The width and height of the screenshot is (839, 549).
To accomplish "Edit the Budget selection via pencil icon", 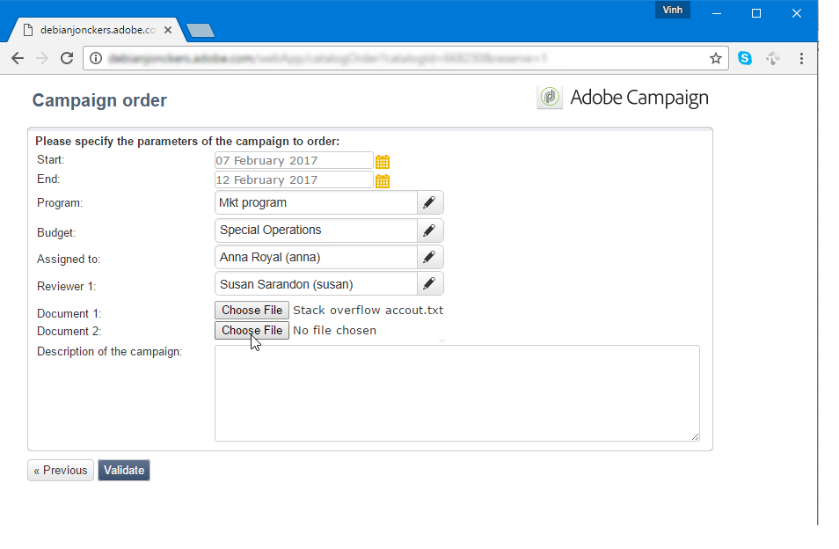I will [430, 231].
